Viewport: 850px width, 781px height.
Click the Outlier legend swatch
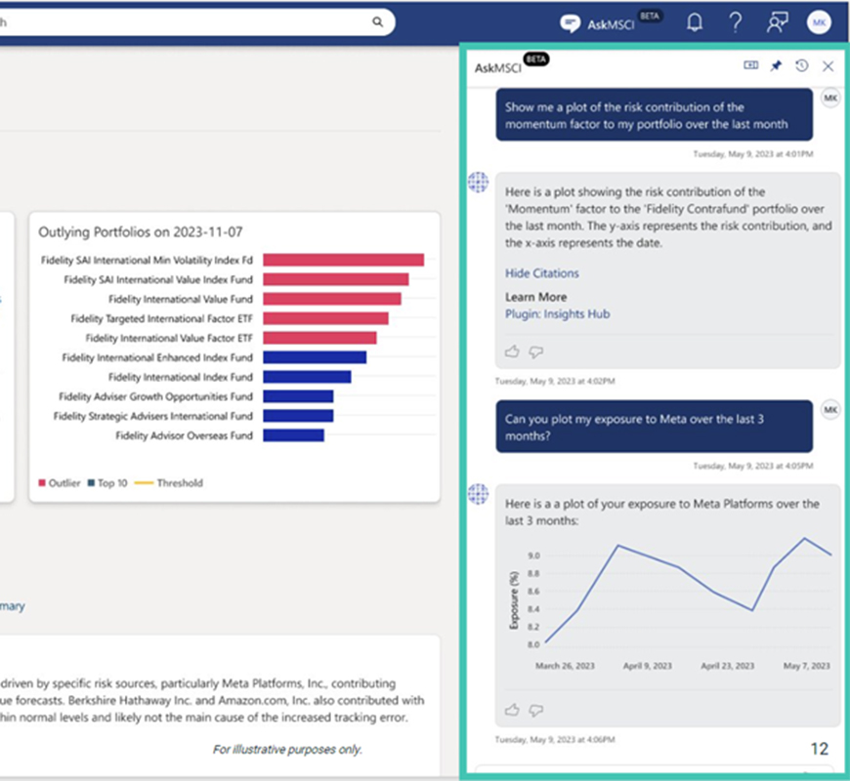pos(42,482)
